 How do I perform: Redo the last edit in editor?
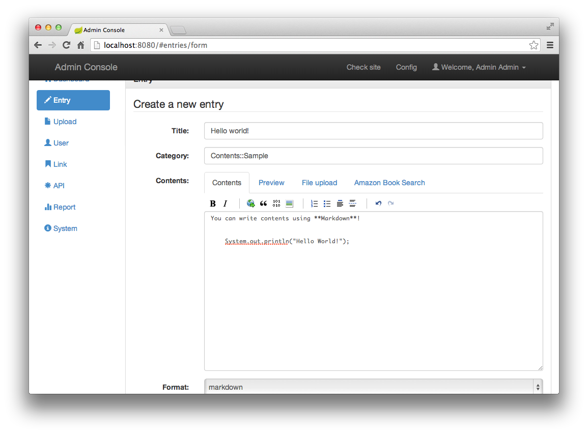(x=391, y=204)
